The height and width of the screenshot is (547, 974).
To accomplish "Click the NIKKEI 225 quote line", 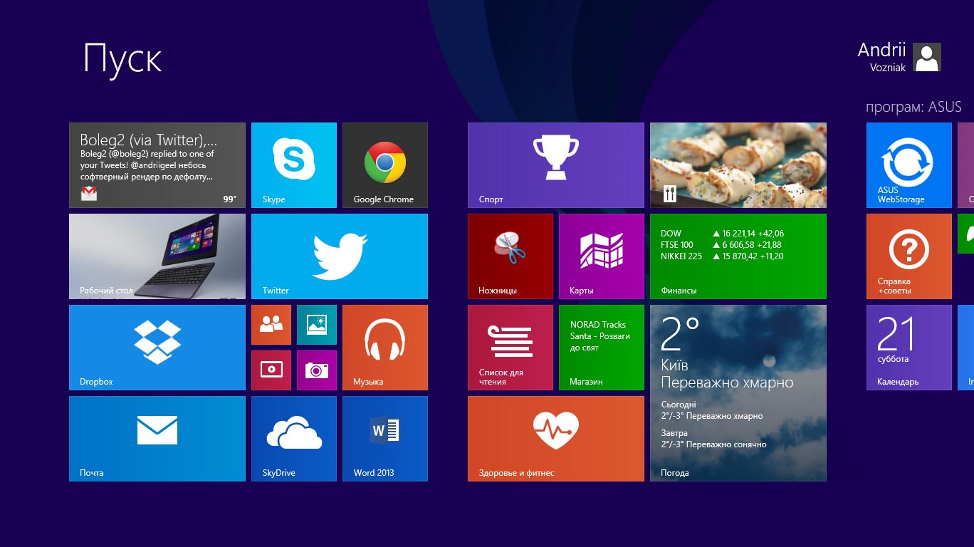I will [x=722, y=256].
